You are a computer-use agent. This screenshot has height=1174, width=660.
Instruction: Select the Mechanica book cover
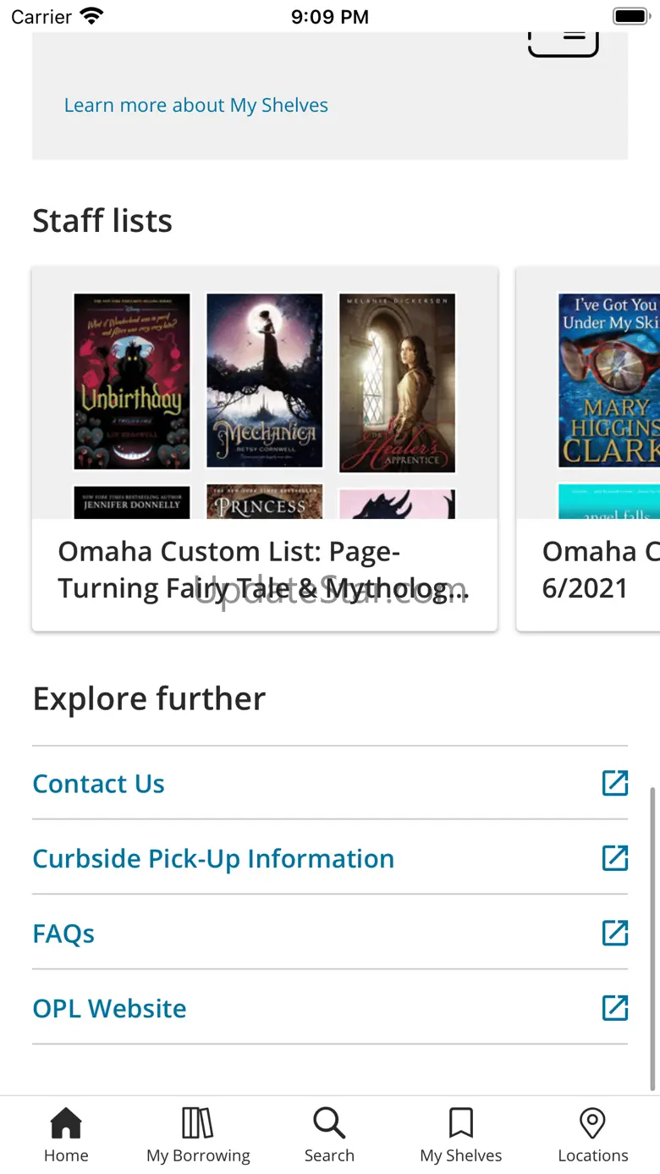pyautogui.click(x=265, y=381)
